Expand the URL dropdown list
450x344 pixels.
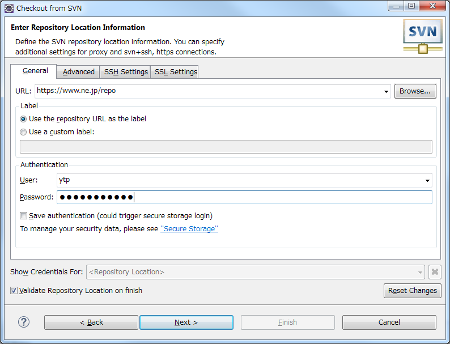[x=386, y=91]
